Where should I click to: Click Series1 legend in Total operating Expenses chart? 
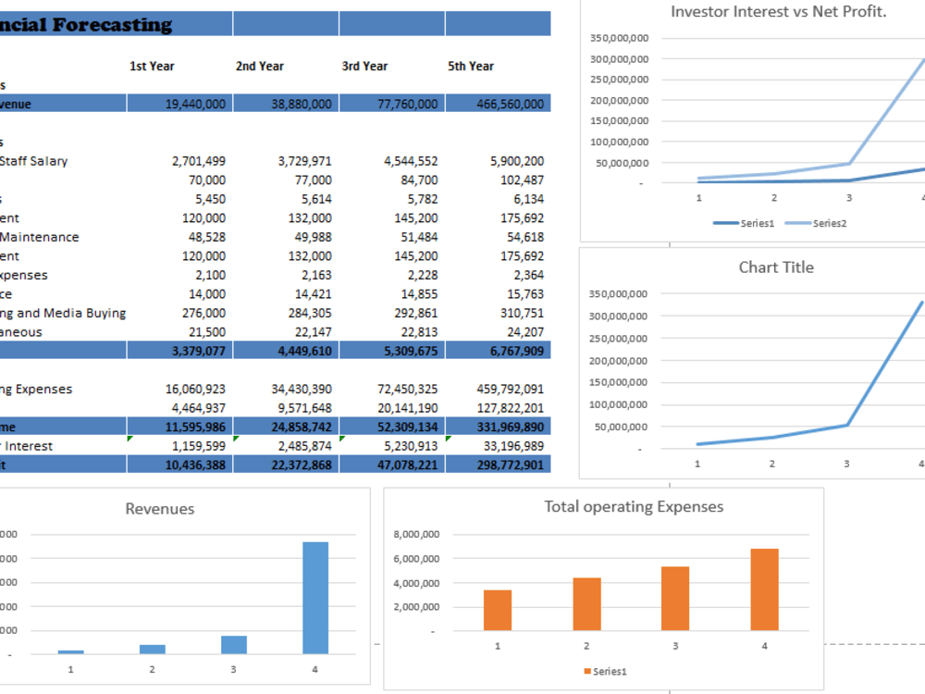605,671
